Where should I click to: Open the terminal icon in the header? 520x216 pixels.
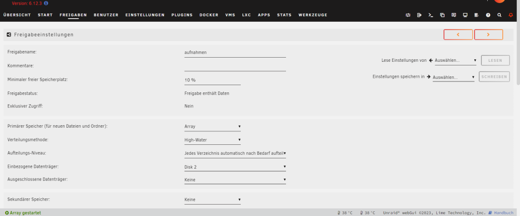tap(431, 15)
